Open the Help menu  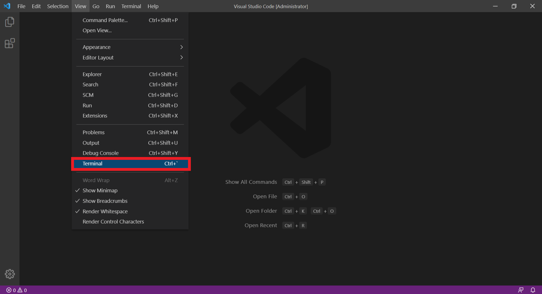pyautogui.click(x=153, y=6)
